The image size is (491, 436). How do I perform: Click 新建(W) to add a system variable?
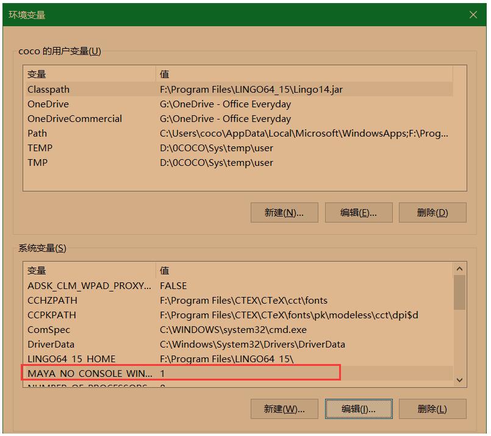pyautogui.click(x=284, y=409)
